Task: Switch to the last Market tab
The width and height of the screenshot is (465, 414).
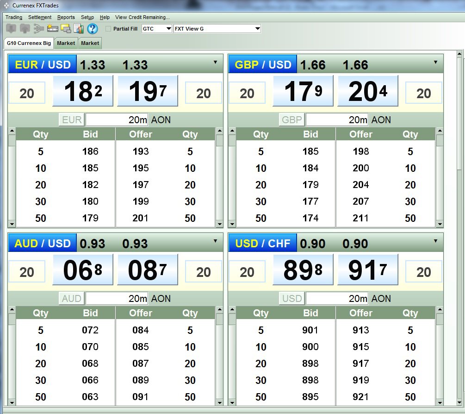Action: [x=90, y=44]
